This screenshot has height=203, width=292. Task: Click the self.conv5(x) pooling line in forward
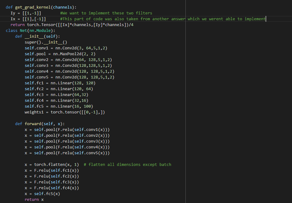(67, 153)
